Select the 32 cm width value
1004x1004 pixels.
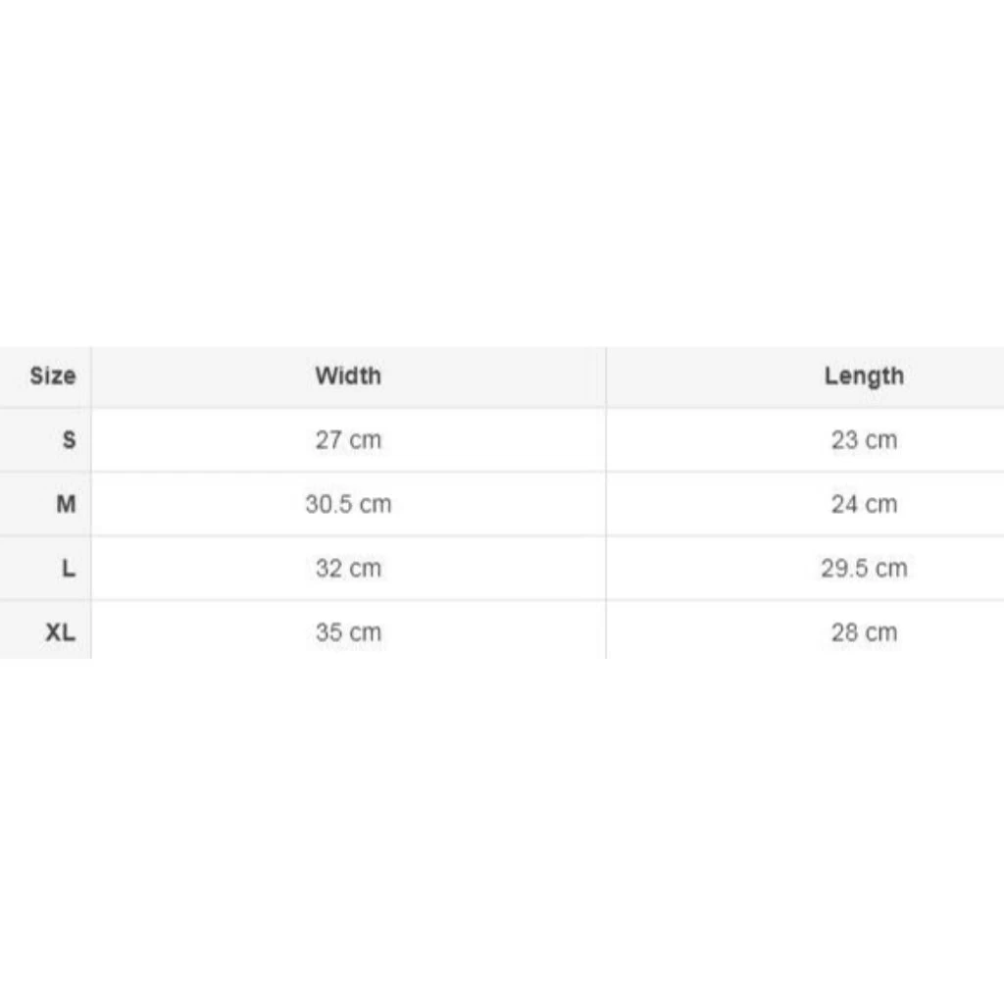[348, 569]
